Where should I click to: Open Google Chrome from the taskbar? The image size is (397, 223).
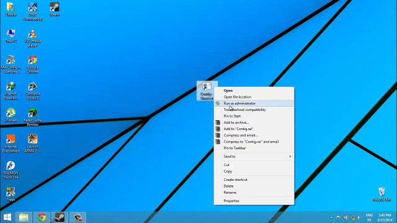click(42, 217)
